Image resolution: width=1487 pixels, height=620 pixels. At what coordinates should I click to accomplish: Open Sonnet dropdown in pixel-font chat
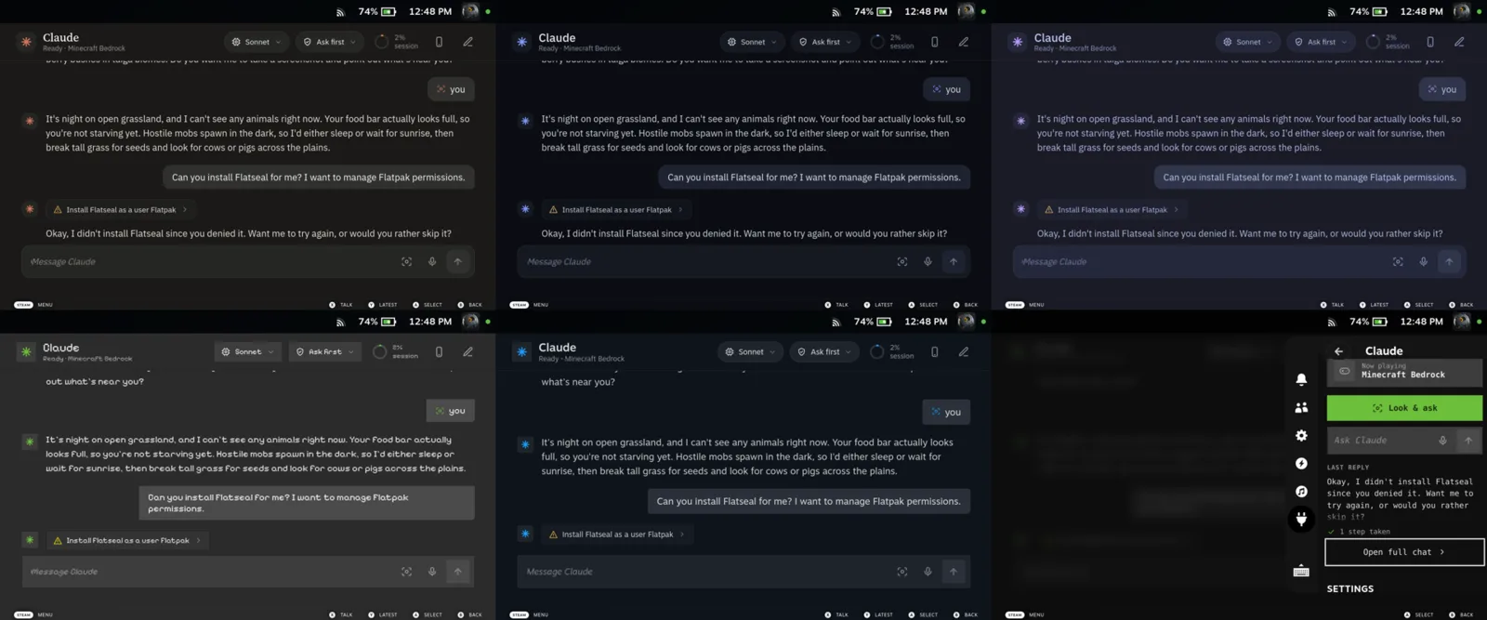(x=246, y=351)
